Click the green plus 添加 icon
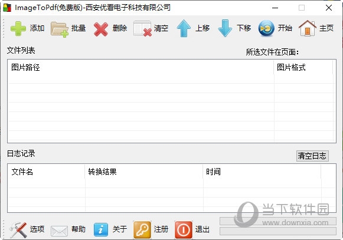The width and height of the screenshot is (343, 240). coord(18,28)
